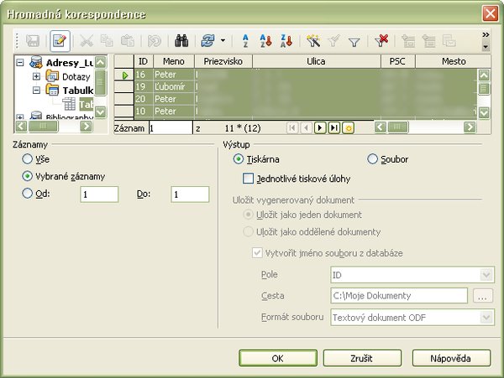This screenshot has height=378, width=504.
Task: Click the Priezvisko column header
Action: point(223,61)
